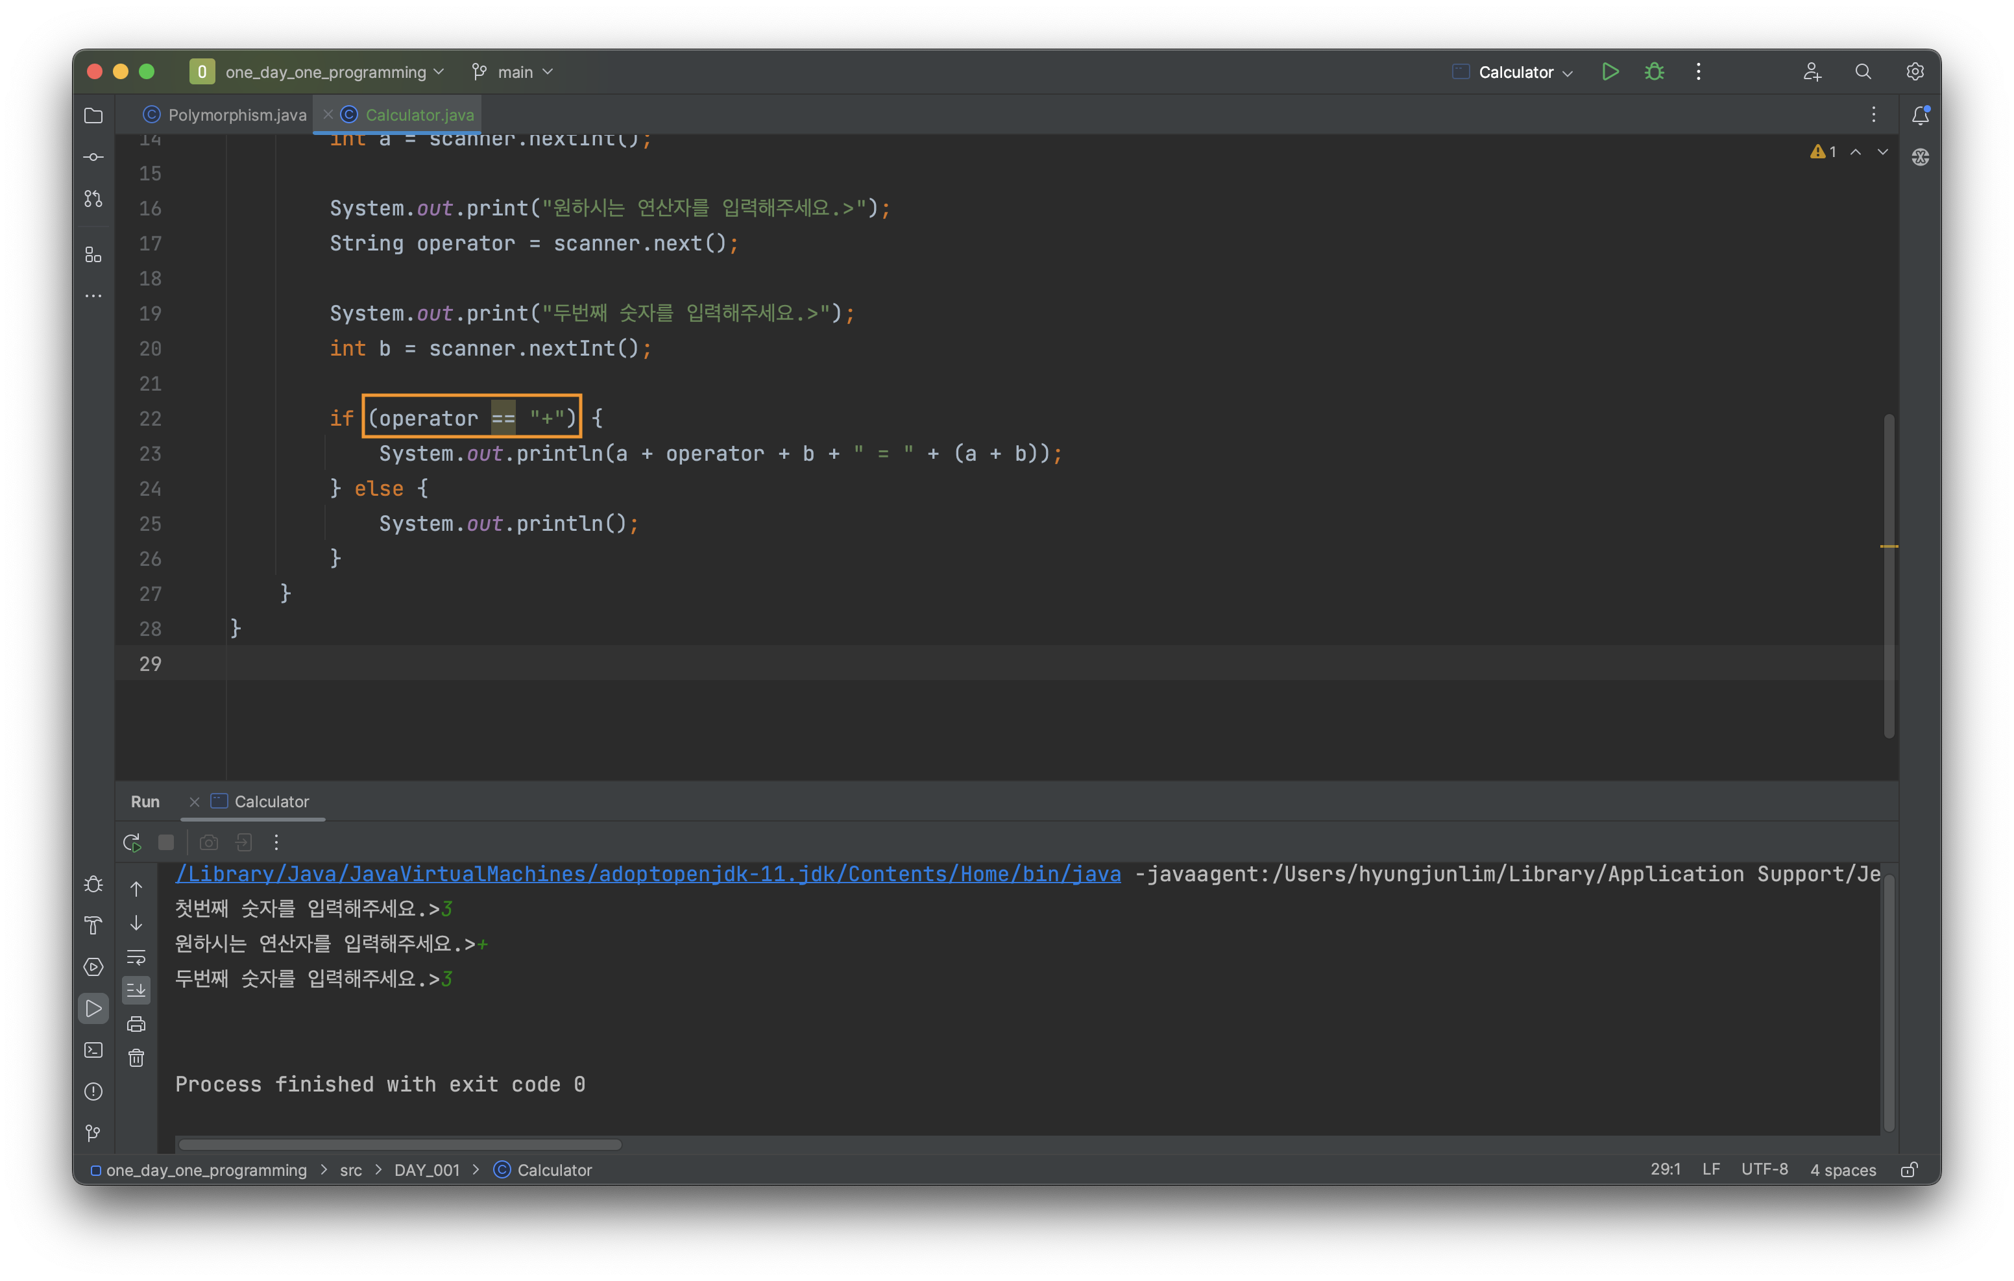The height and width of the screenshot is (1281, 2014).
Task: Click the console horizontal scrollbar
Action: (400, 1144)
